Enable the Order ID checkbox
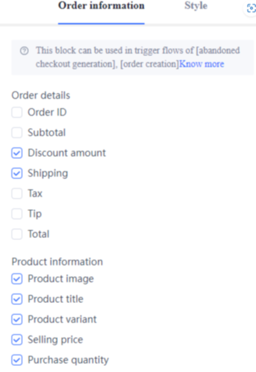 [x=17, y=112]
